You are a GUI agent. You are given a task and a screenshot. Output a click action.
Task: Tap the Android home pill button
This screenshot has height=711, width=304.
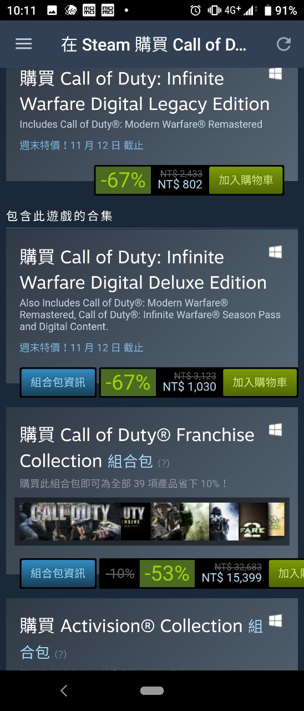pyautogui.click(x=152, y=690)
